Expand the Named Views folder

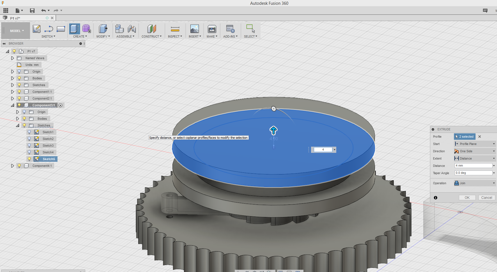click(x=12, y=58)
